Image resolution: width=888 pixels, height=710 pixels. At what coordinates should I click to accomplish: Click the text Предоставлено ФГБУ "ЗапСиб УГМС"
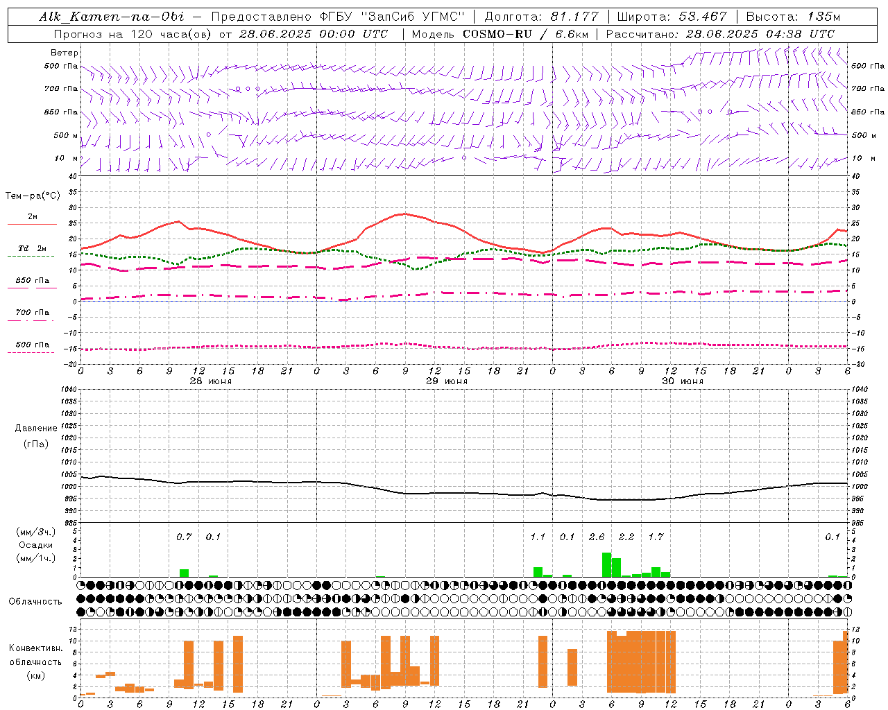(338, 17)
